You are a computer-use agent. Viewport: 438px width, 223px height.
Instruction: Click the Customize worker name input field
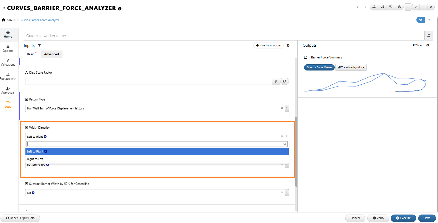click(223, 36)
